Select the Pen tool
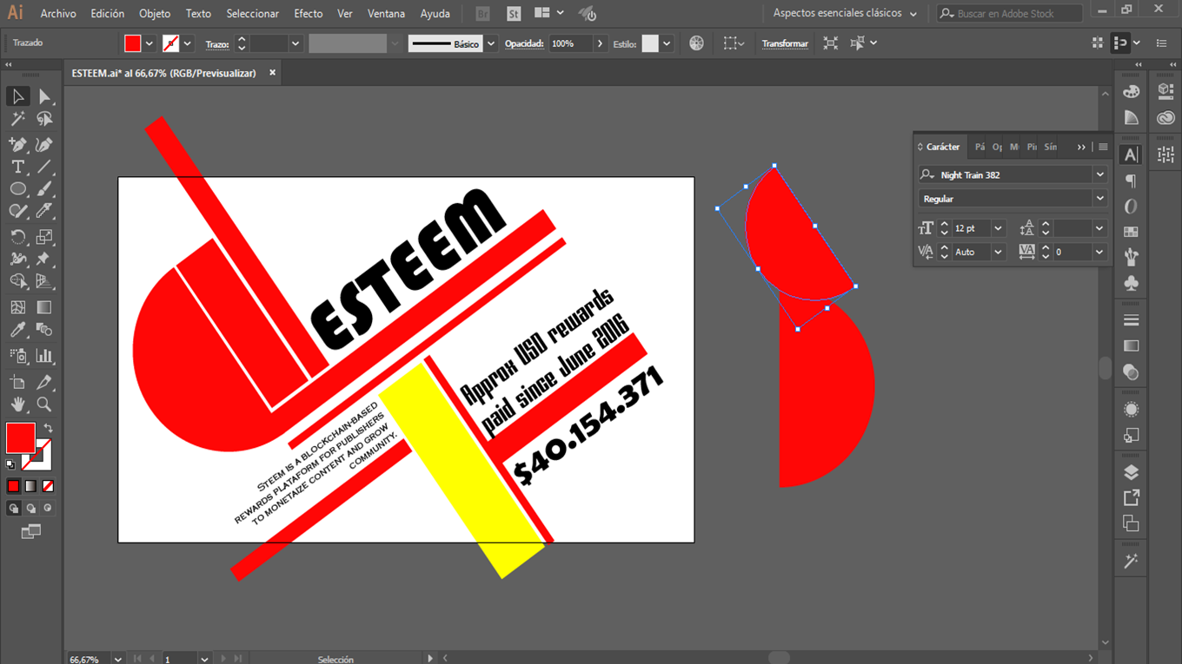Image resolution: width=1182 pixels, height=664 pixels. 17,144
